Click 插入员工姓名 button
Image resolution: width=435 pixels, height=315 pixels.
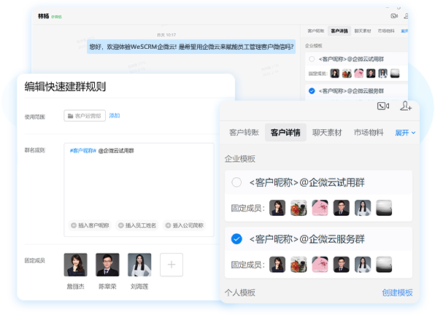point(137,225)
